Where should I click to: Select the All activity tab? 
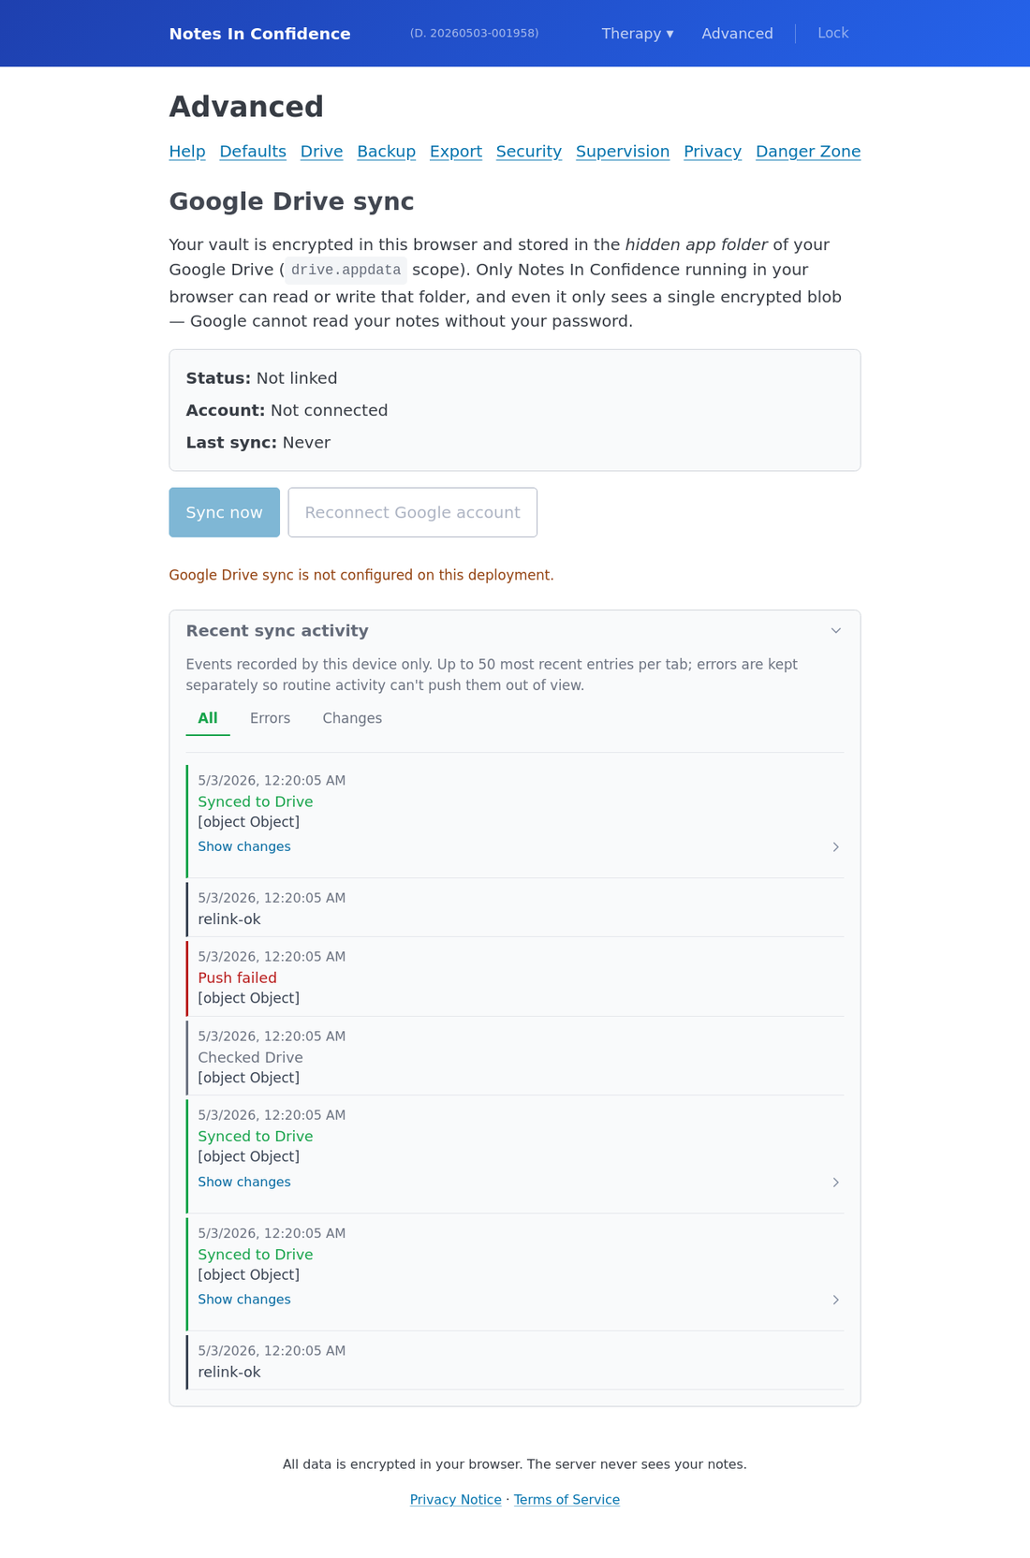tap(208, 718)
